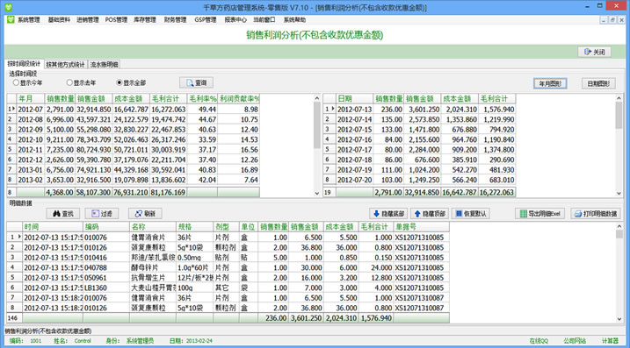Export details with 导出明细Excel button

coord(540,214)
